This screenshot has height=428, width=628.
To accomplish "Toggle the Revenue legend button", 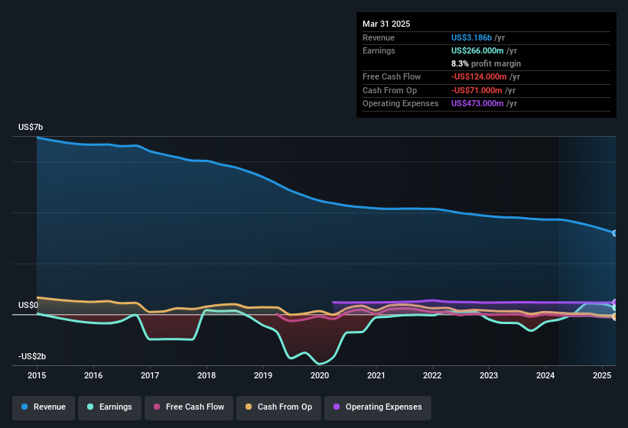I will tap(44, 407).
